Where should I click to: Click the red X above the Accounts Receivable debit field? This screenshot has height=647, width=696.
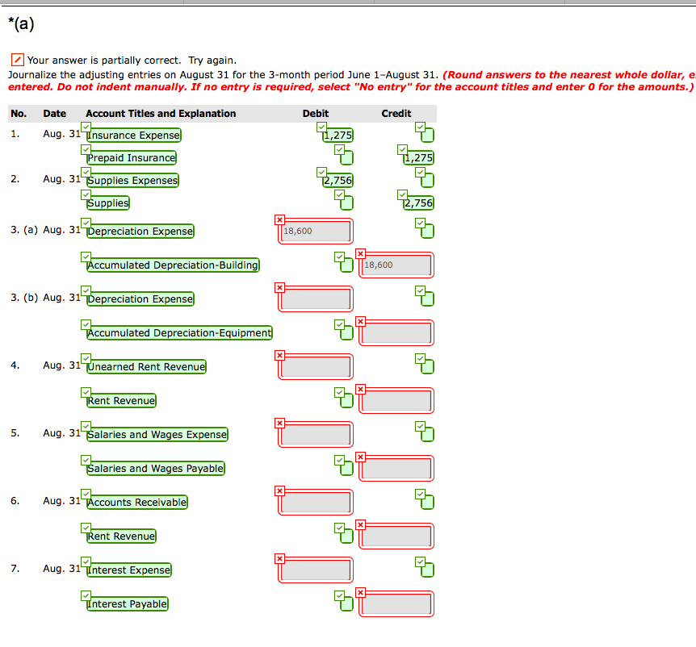[x=280, y=490]
